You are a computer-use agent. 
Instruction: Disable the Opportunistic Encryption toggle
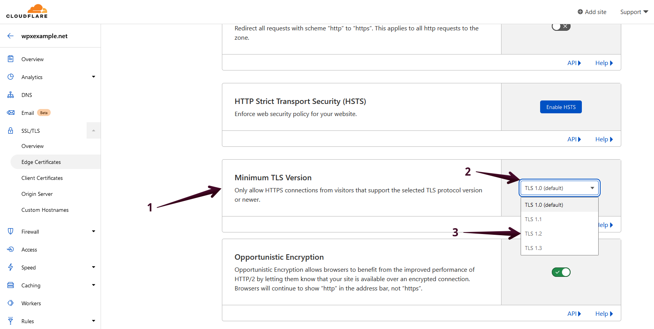coord(561,272)
